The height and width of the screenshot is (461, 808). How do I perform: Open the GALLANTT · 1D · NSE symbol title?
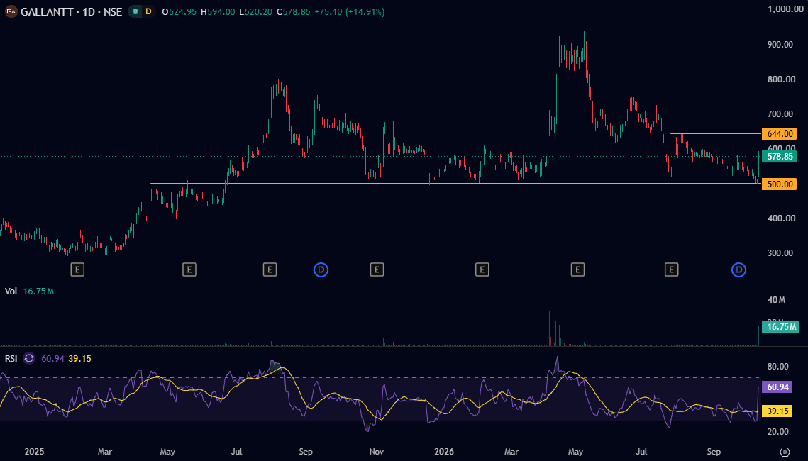tap(71, 11)
